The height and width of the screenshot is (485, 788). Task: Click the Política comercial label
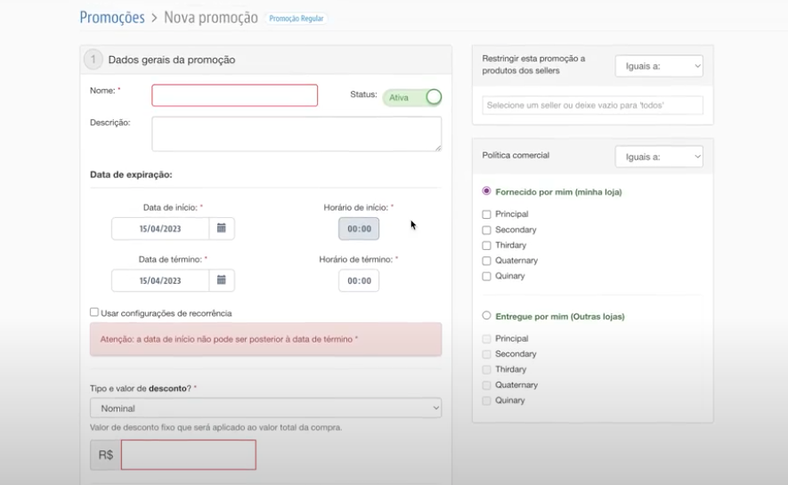(516, 155)
